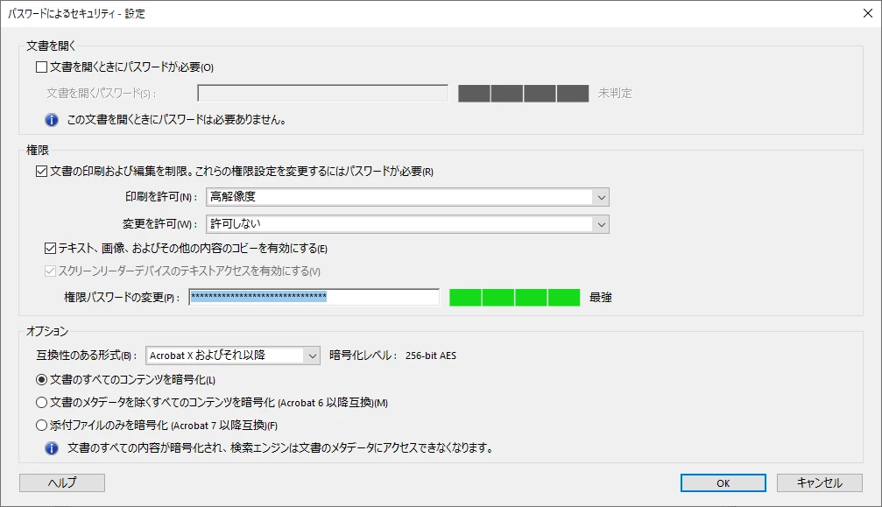Click the キャンセル button
Image resolution: width=882 pixels, height=507 pixels.
click(x=820, y=482)
